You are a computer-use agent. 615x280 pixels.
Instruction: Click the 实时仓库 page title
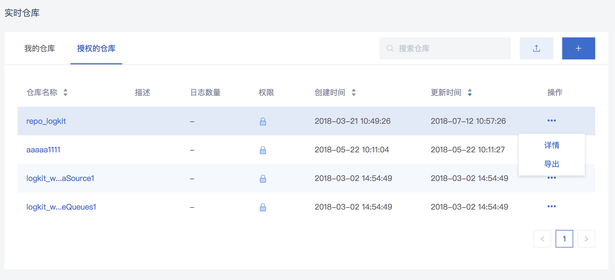coord(22,13)
